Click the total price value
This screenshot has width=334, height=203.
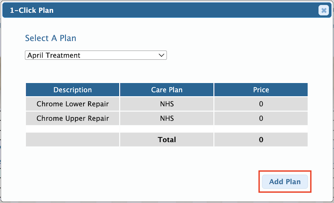click(261, 140)
